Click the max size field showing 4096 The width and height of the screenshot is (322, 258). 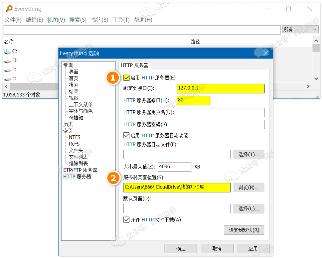coord(174,167)
